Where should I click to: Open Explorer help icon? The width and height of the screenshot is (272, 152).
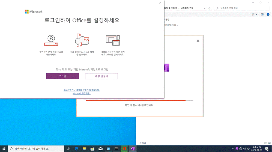tap(268, 14)
